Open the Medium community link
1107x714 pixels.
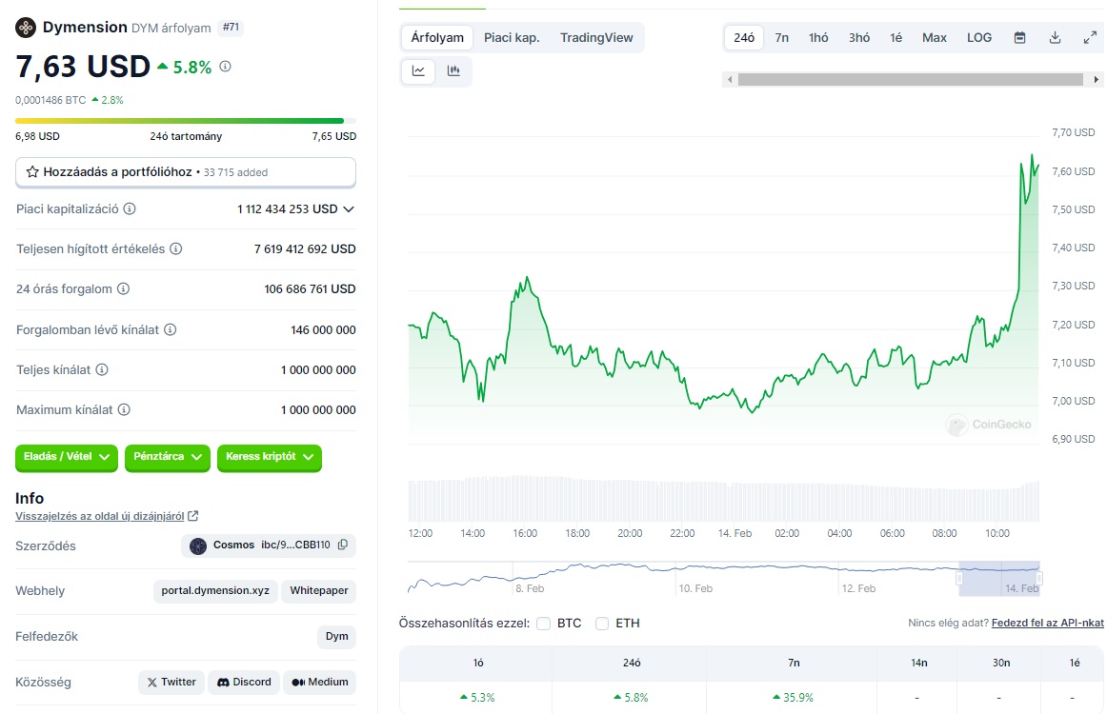pos(320,682)
